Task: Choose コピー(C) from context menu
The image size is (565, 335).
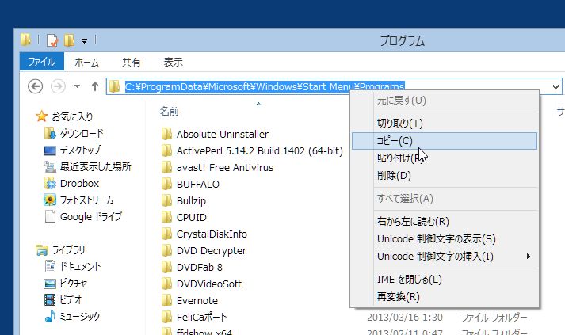Action: coord(445,141)
